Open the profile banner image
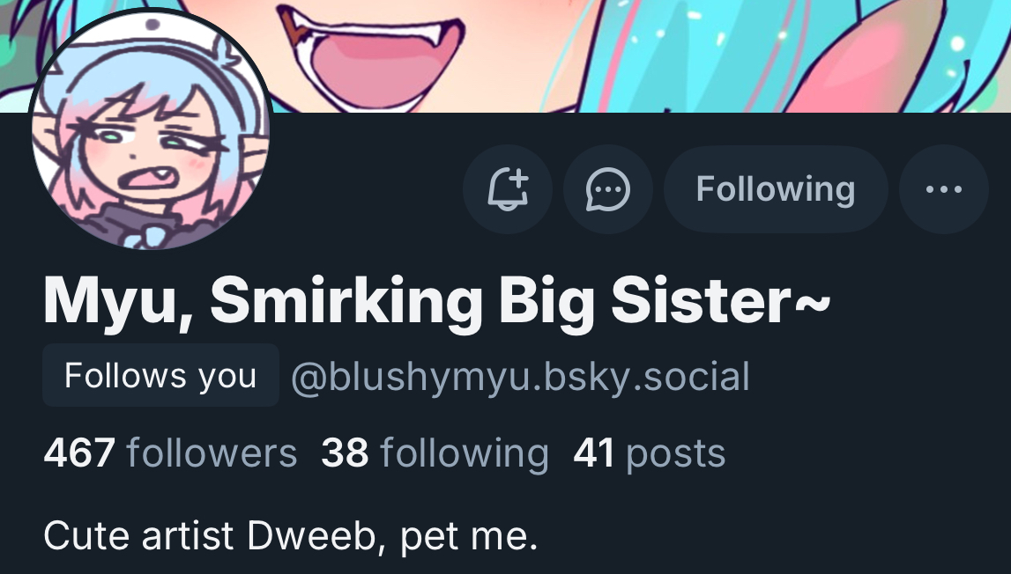The image size is (1011, 574). tap(638, 56)
